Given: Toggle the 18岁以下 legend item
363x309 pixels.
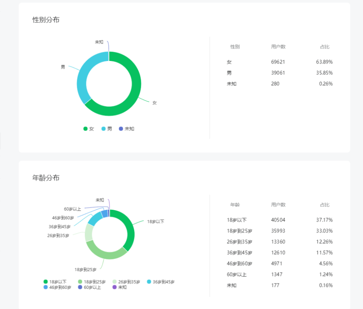Looking at the screenshot, I should click(x=55, y=282).
